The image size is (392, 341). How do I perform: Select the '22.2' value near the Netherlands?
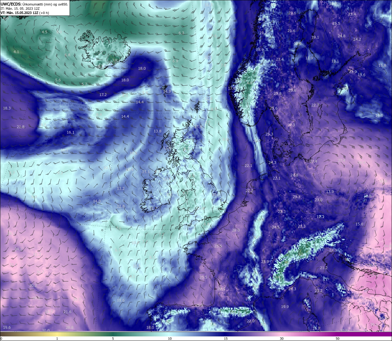(x=249, y=191)
